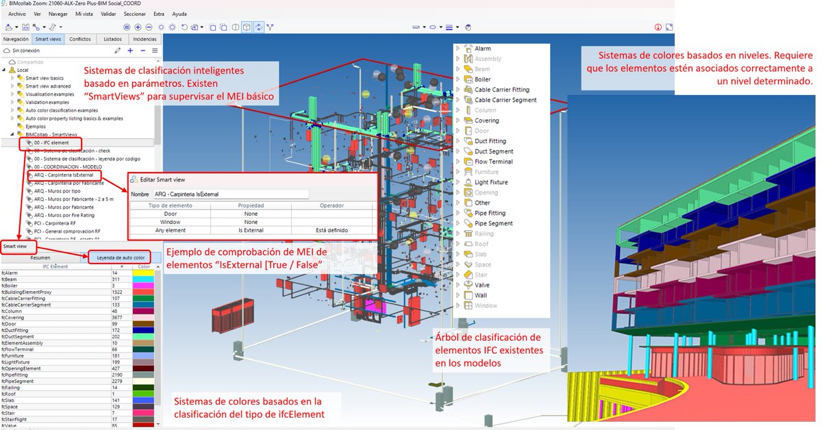Open the Navegar menu

[x=58, y=14]
